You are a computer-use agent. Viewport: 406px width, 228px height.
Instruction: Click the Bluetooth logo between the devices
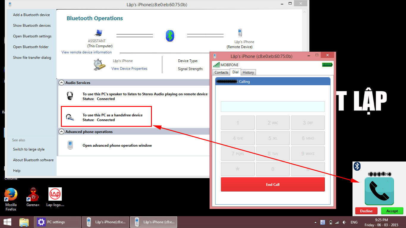(x=170, y=36)
